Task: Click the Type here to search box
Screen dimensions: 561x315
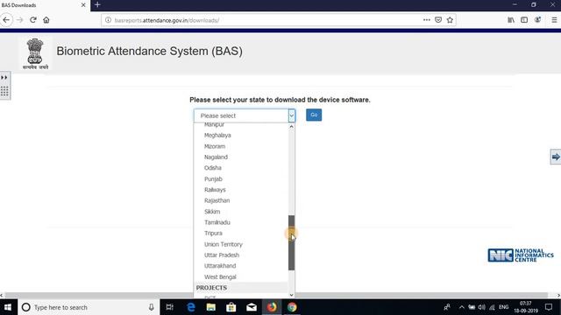Action: (88, 307)
